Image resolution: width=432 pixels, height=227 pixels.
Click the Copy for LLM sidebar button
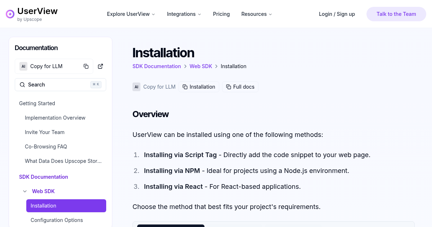pos(54,66)
